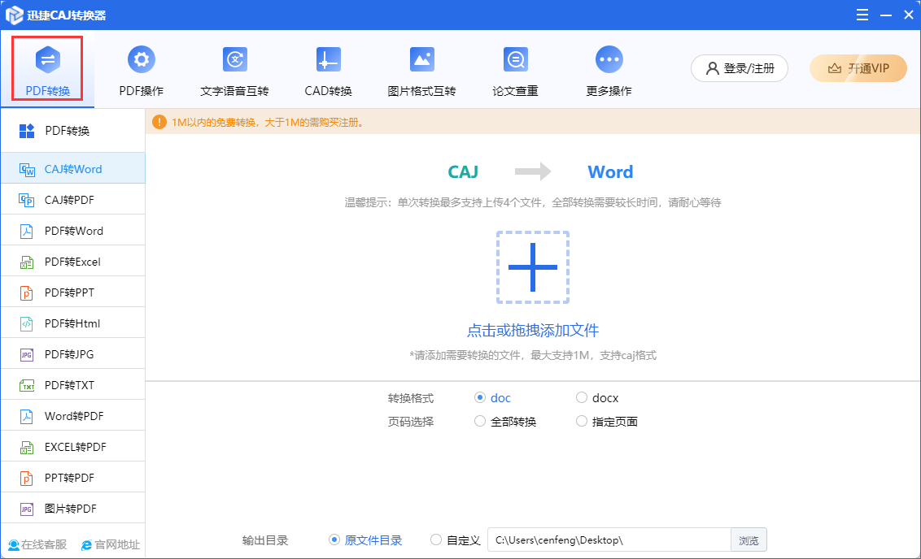Click the large plus add-file icon

pyautogui.click(x=533, y=267)
